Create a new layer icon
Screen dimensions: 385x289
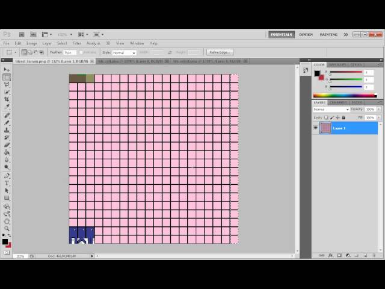pyautogui.click(x=365, y=255)
